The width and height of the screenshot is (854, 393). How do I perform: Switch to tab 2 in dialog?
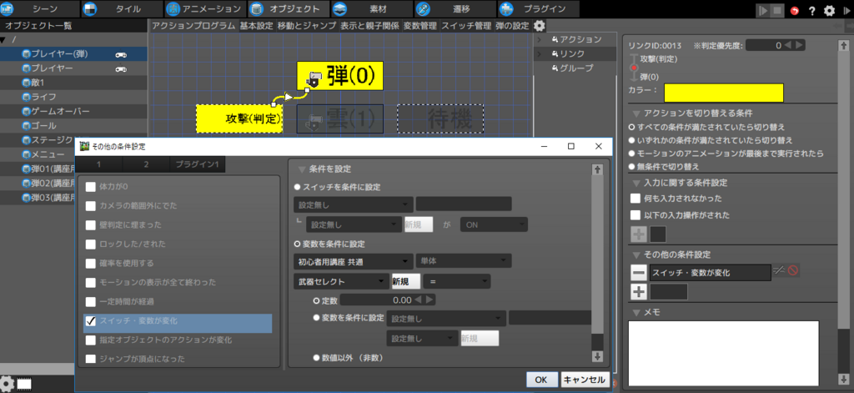[146, 164]
